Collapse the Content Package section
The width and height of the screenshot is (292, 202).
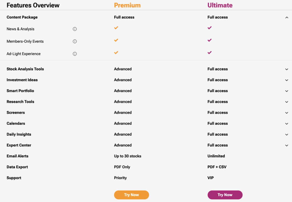tap(287, 18)
